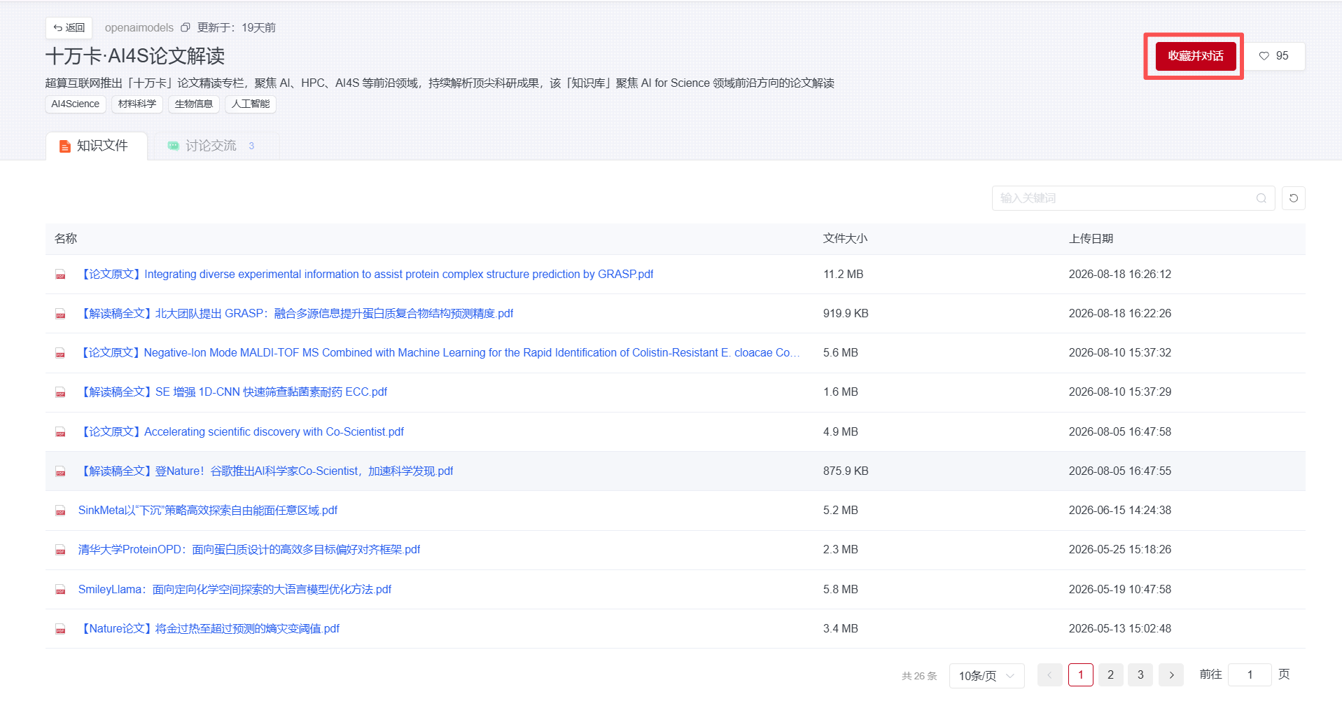Go to page 3 in pagination
Screen dimensions: 1342x706
(1140, 675)
